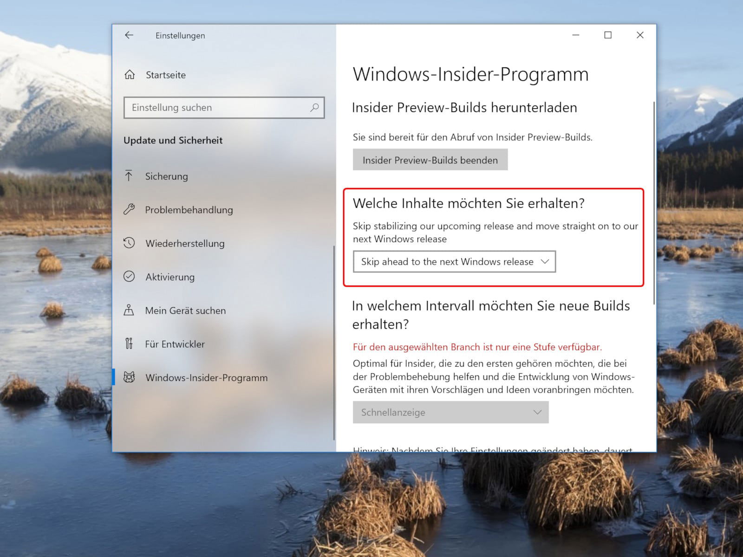The height and width of the screenshot is (557, 743).
Task: Stop Insider Preview-Builds button
Action: pos(430,160)
